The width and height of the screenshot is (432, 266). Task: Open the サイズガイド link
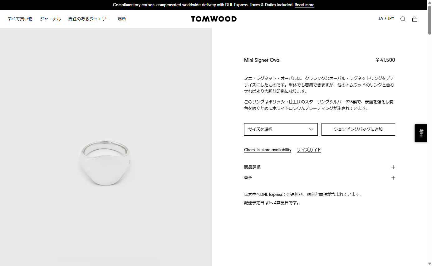[x=309, y=150]
